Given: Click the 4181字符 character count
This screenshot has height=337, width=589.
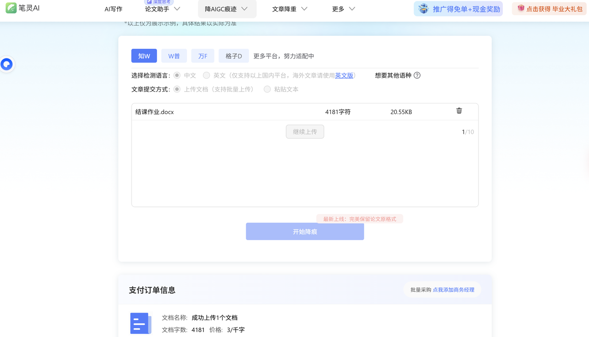Looking at the screenshot, I should point(338,112).
